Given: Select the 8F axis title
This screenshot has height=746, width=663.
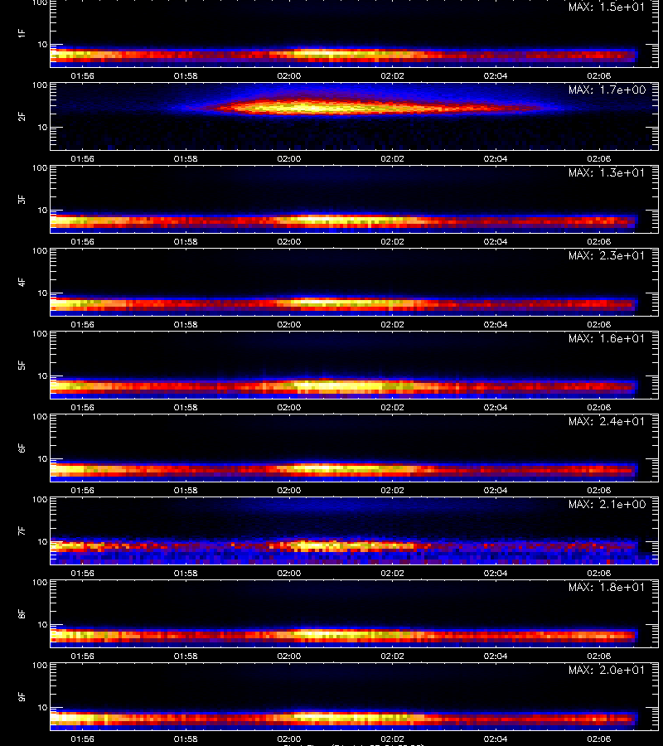Looking at the screenshot, I should pyautogui.click(x=22, y=613).
